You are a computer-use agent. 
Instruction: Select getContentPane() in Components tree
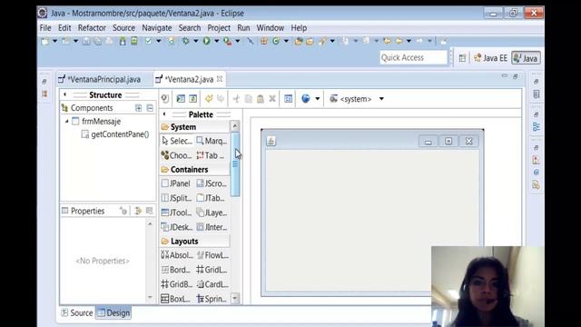[115, 134]
